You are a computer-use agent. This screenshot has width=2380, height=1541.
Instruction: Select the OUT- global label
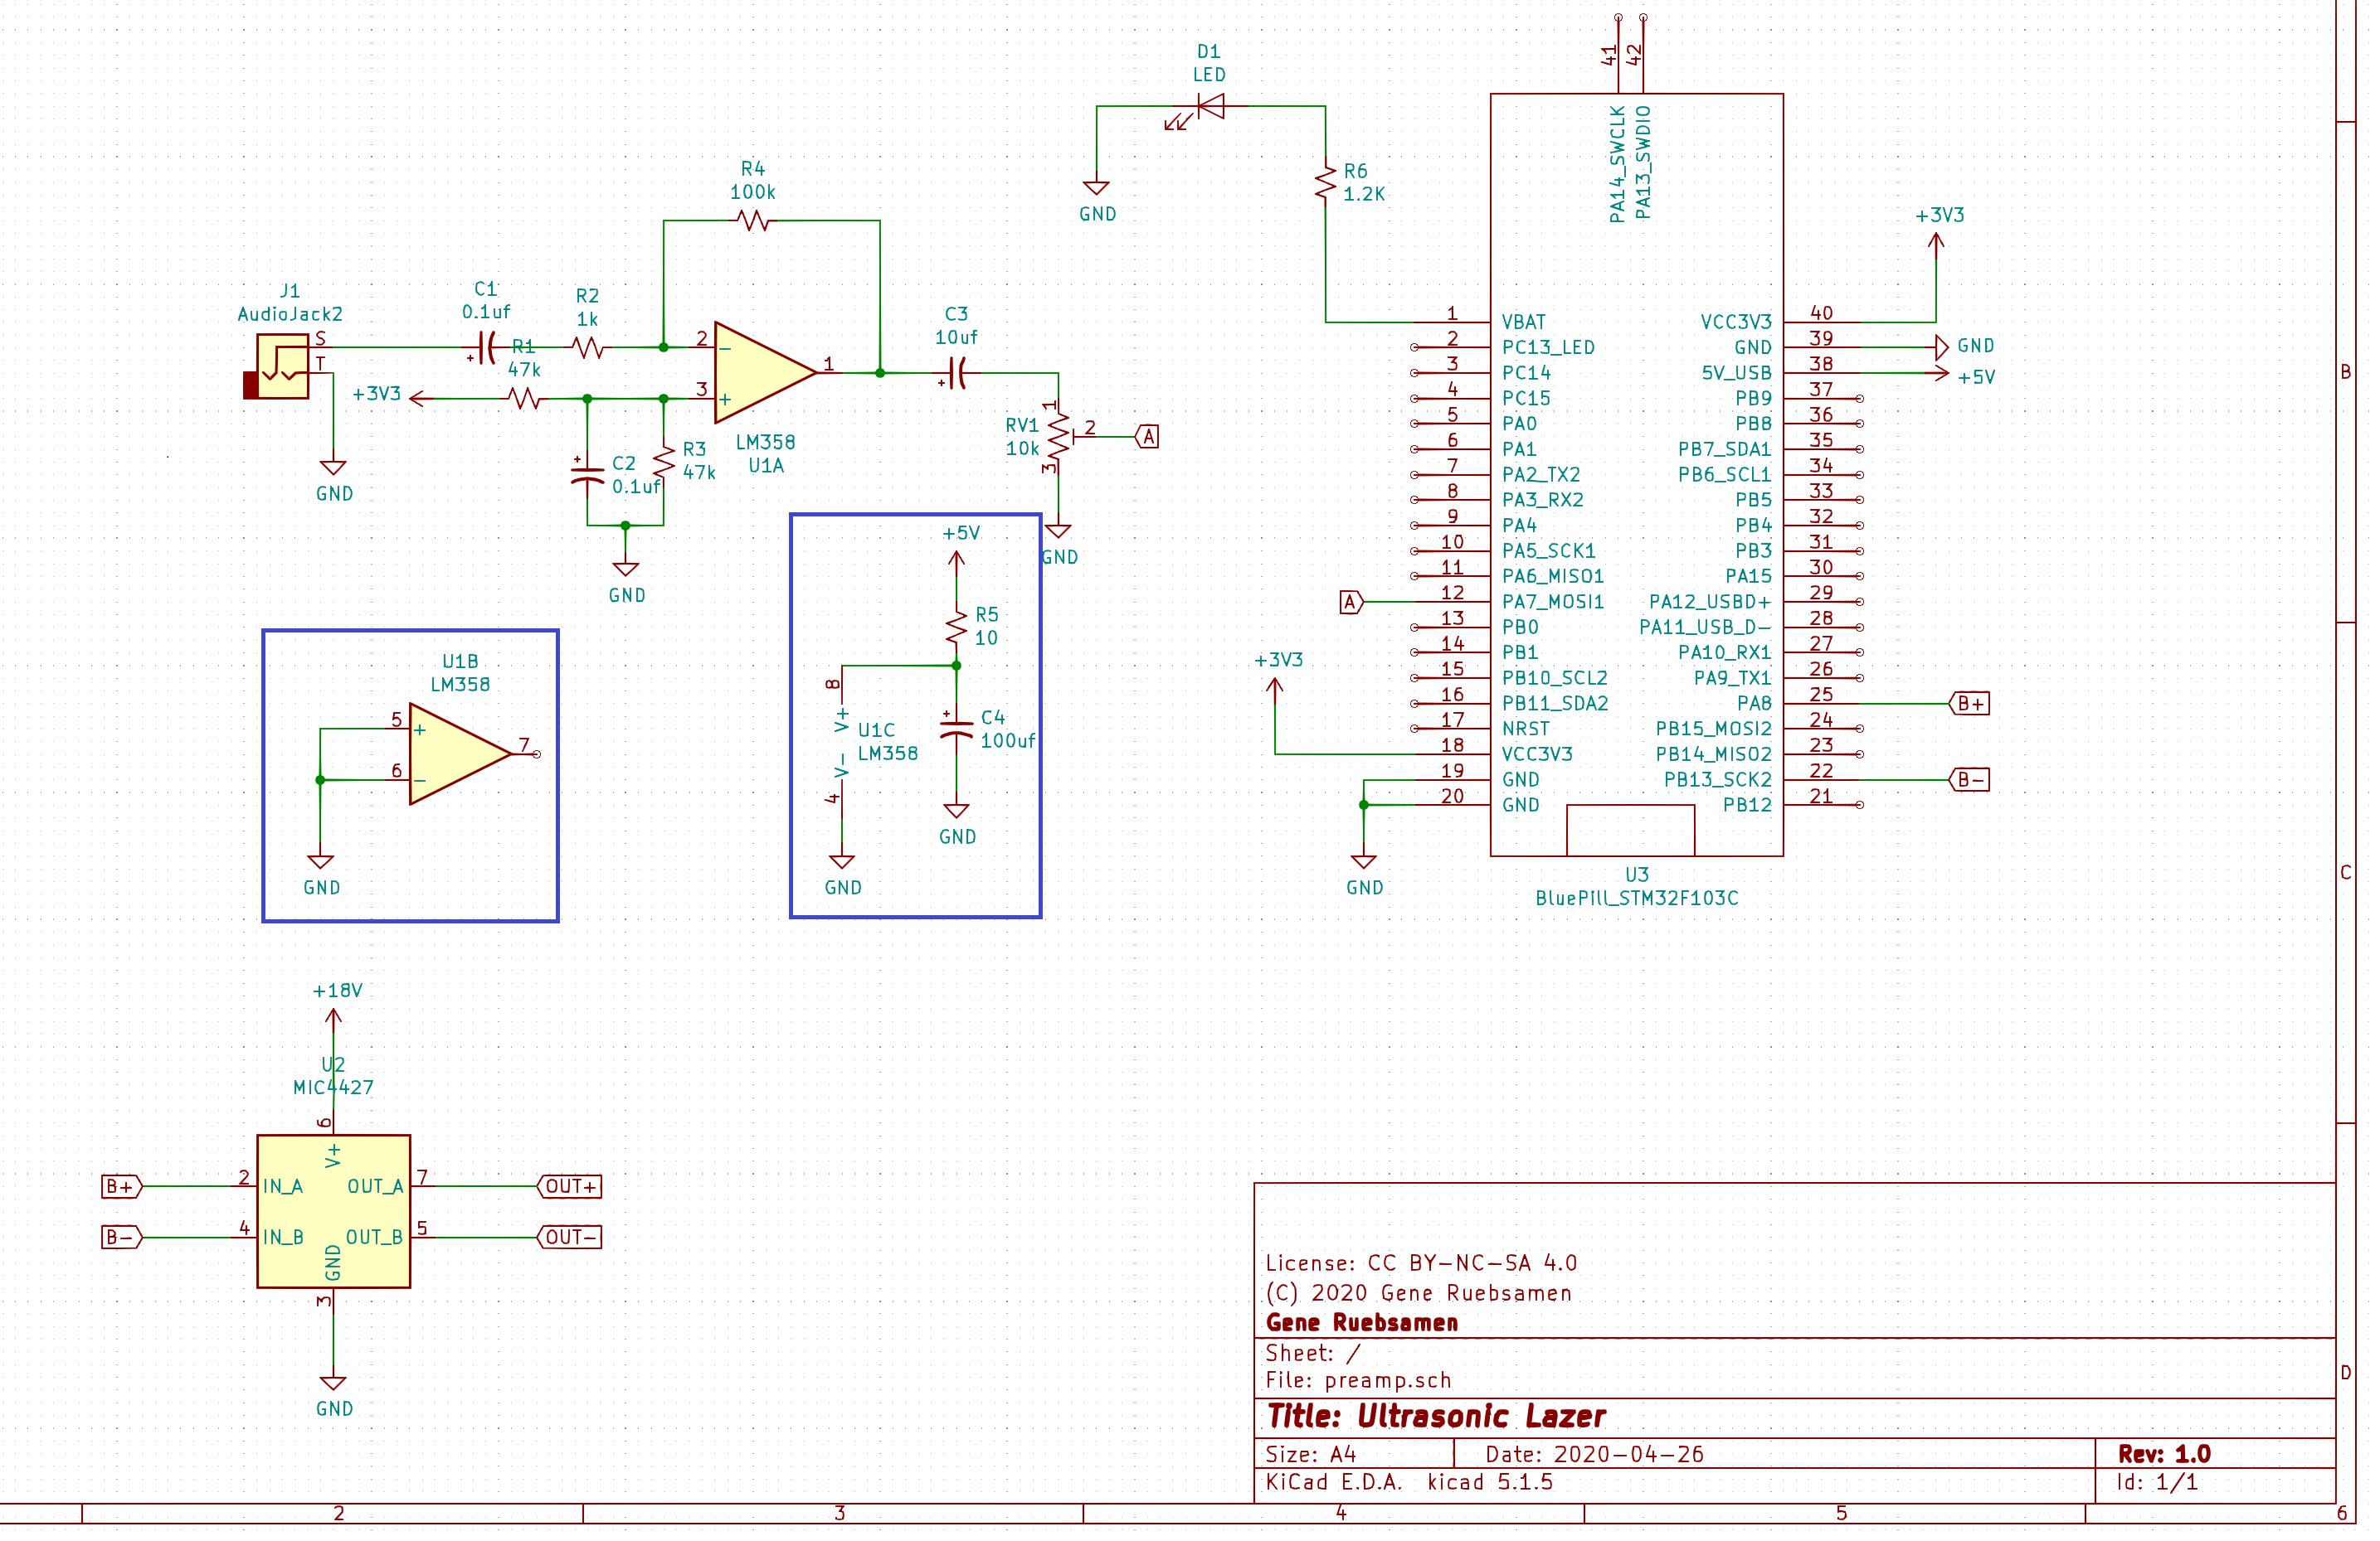570,1238
